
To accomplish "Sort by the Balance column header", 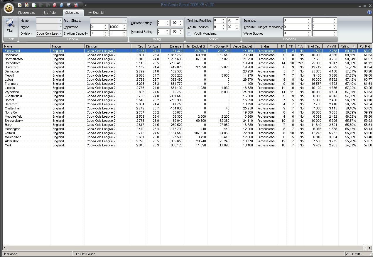I will pos(175,46).
